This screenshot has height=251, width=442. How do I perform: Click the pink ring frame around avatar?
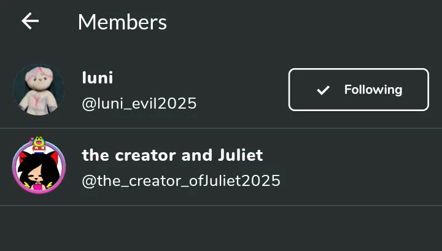(x=39, y=168)
